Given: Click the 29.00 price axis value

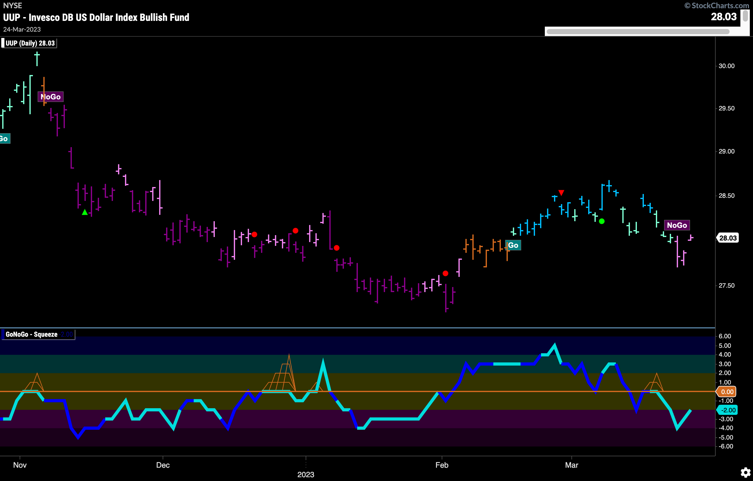Looking at the screenshot, I should click(726, 151).
